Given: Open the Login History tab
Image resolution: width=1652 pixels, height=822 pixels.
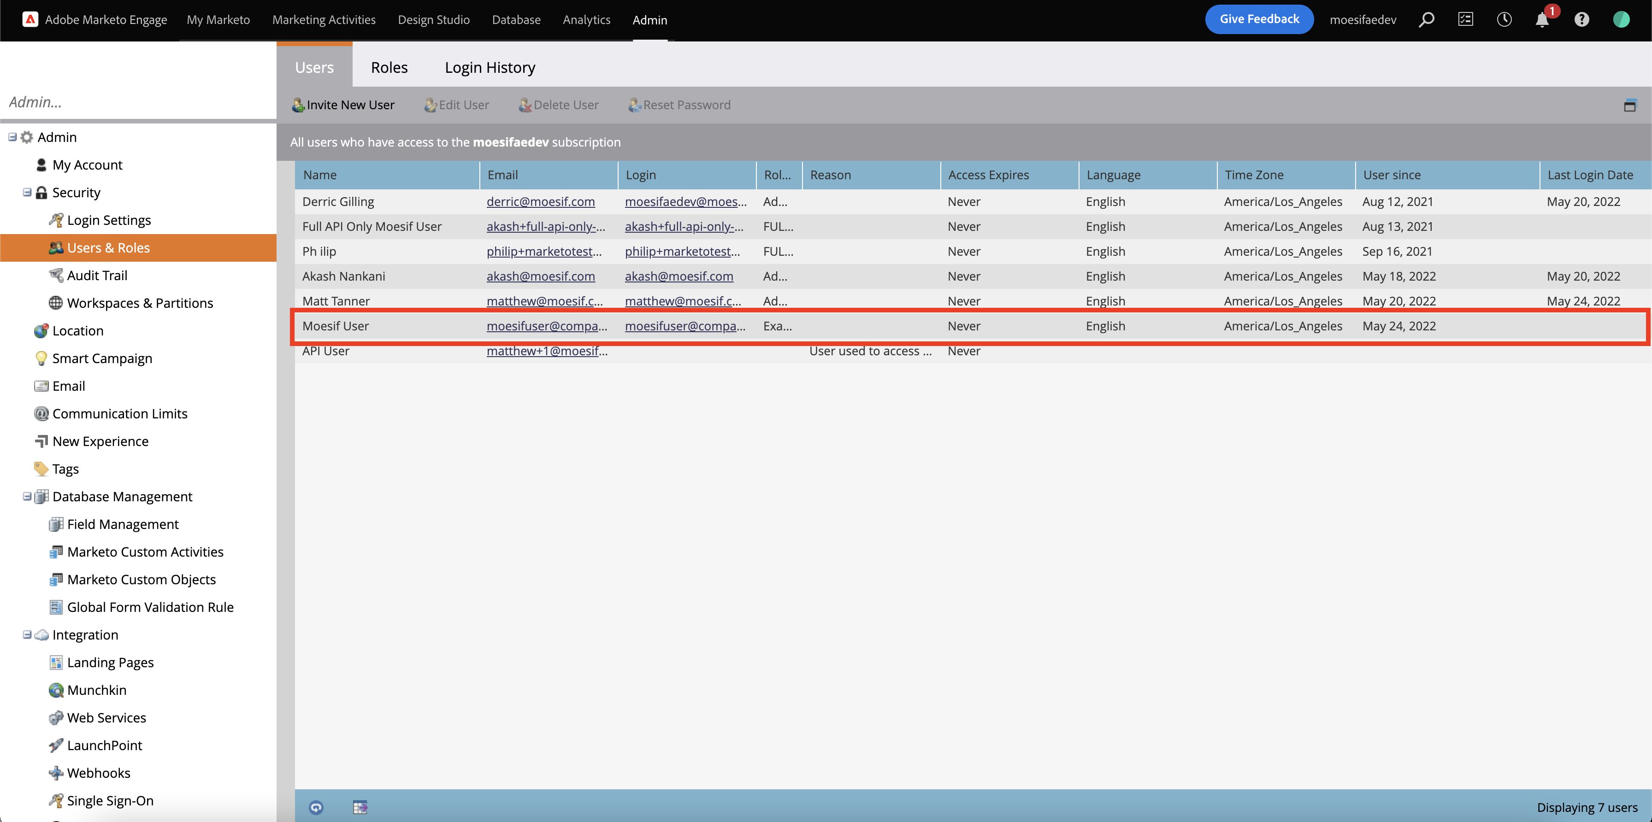Looking at the screenshot, I should tap(490, 67).
